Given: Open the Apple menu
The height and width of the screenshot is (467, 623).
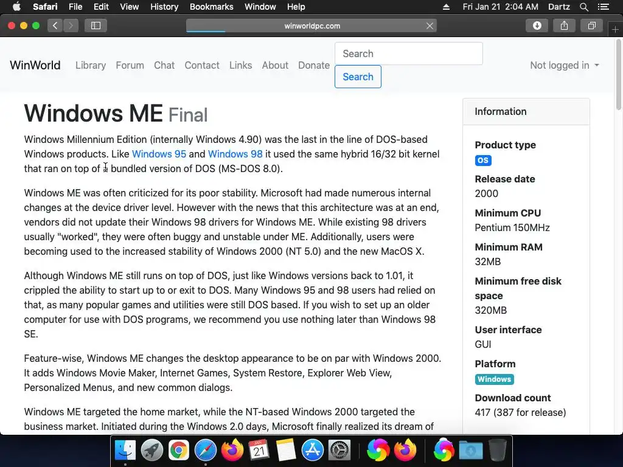Looking at the screenshot, I should [16, 7].
